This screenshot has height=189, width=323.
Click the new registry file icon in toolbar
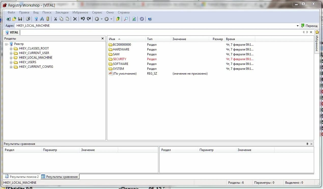click(8, 19)
